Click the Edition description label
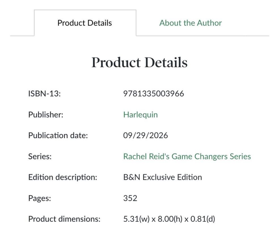 63,177
